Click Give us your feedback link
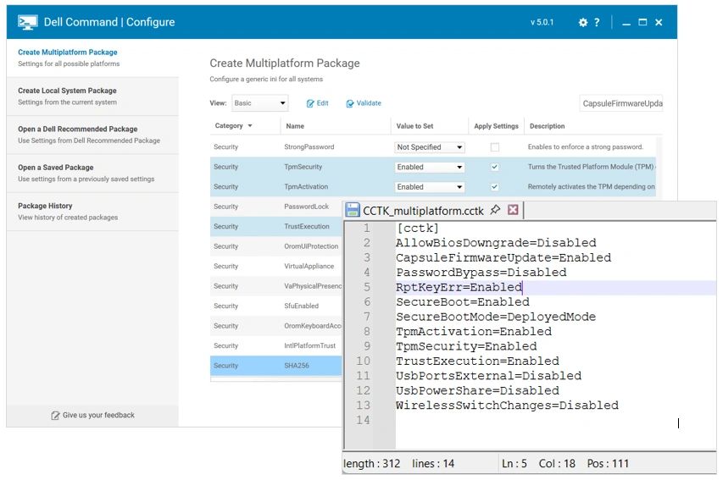Image resolution: width=723 pixels, height=480 pixels. click(x=98, y=416)
